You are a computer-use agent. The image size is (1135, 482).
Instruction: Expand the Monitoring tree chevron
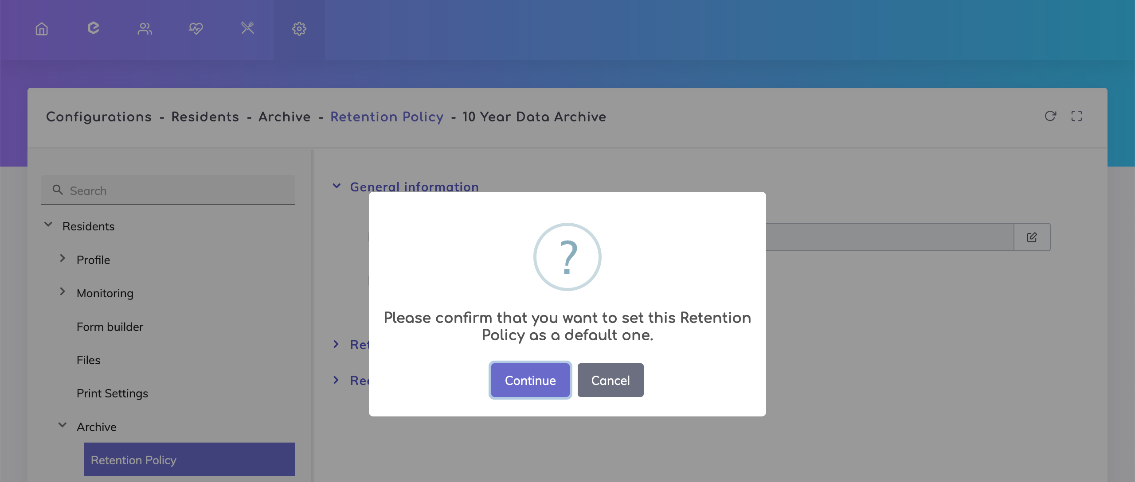click(63, 292)
